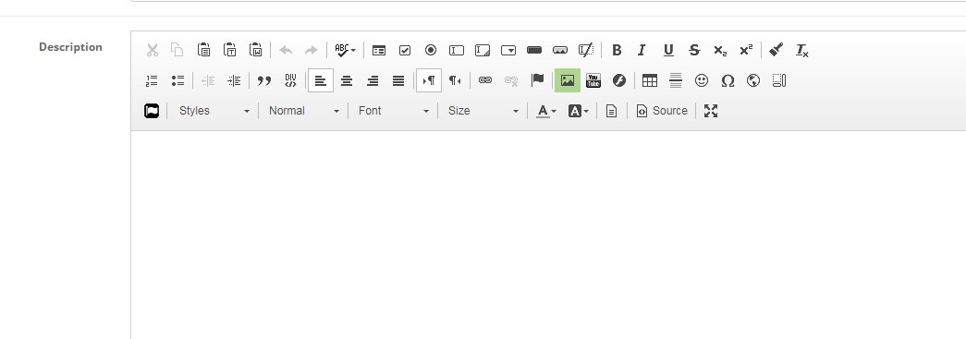966x339 pixels.
Task: Open the Text Color picker
Action: [x=546, y=111]
